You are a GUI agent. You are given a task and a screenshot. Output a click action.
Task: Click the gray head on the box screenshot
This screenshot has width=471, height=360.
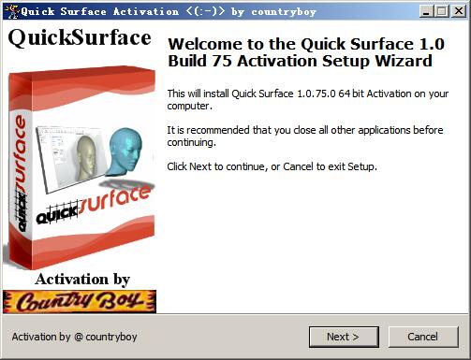(86, 157)
